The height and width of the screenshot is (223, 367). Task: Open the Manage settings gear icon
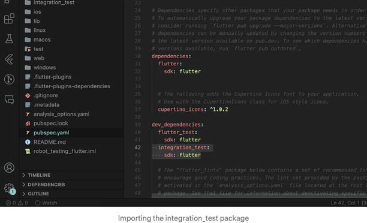click(x=10, y=188)
